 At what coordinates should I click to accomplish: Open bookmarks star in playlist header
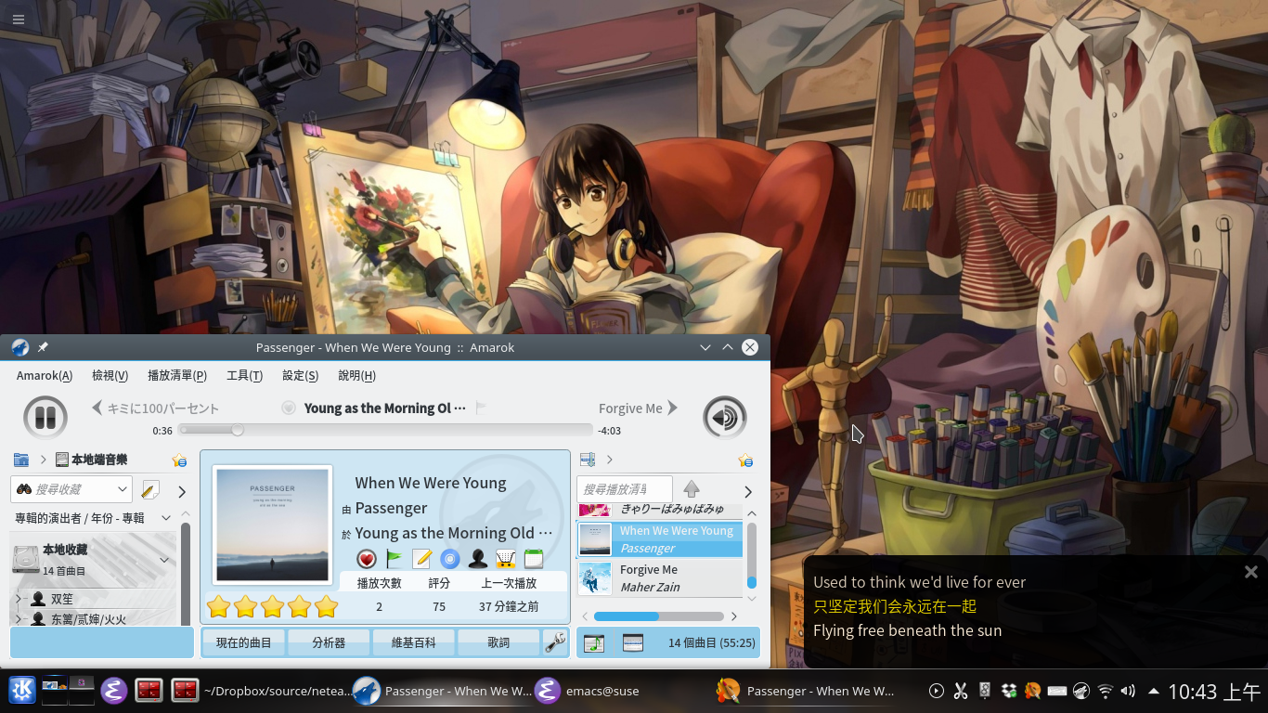[745, 460]
